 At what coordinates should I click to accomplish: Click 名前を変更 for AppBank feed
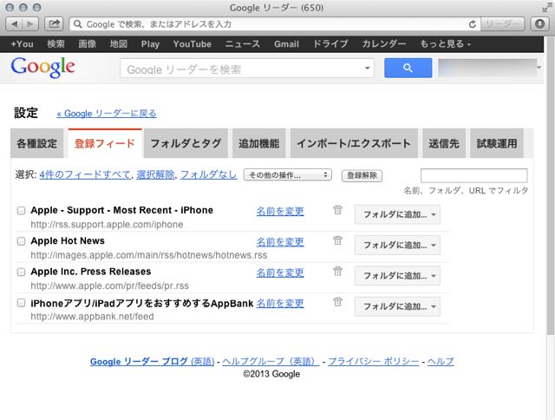pyautogui.click(x=280, y=303)
